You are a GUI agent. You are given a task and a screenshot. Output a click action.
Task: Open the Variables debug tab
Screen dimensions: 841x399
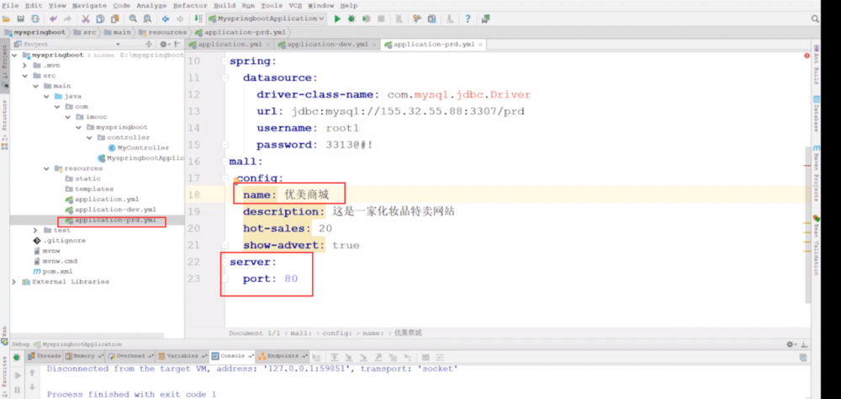pos(182,356)
